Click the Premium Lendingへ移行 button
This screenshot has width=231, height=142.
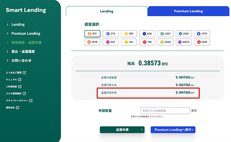[x=173, y=130]
